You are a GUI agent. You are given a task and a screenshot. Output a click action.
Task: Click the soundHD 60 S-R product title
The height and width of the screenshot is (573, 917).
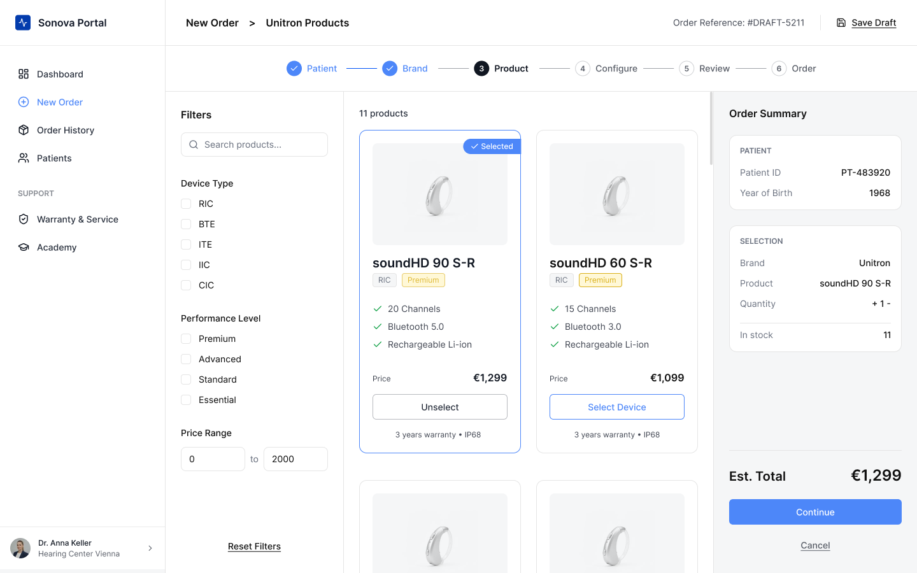coord(601,263)
